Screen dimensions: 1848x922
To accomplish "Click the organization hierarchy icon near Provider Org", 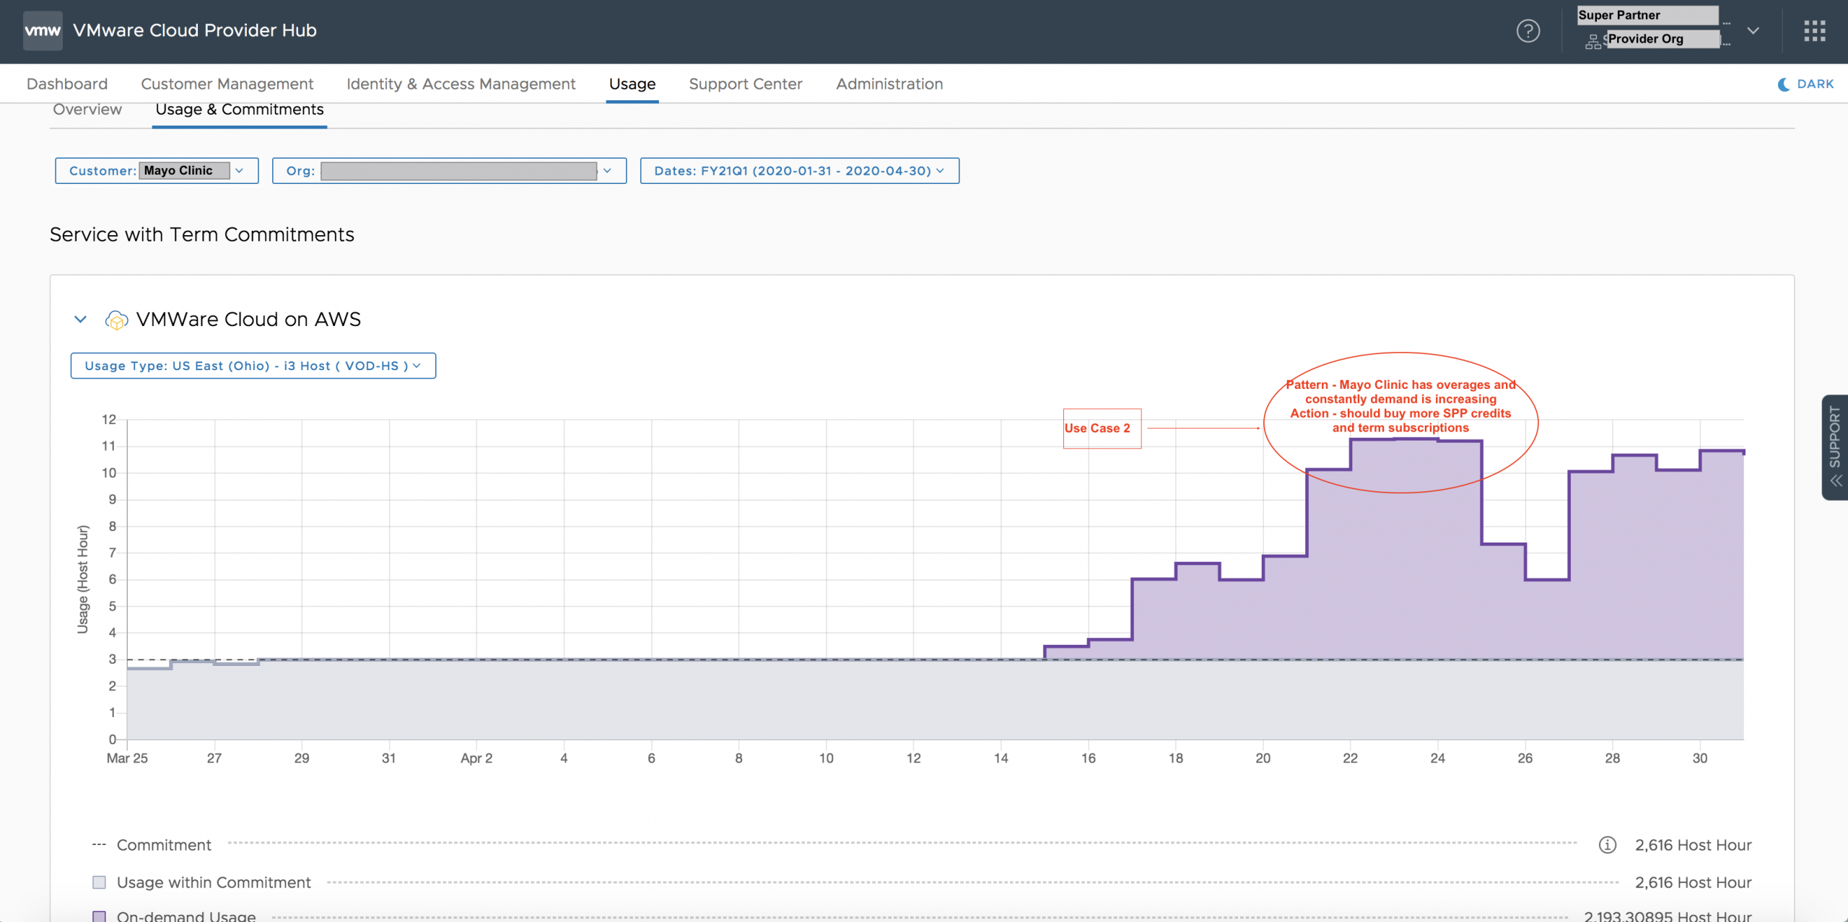I will click(x=1592, y=42).
